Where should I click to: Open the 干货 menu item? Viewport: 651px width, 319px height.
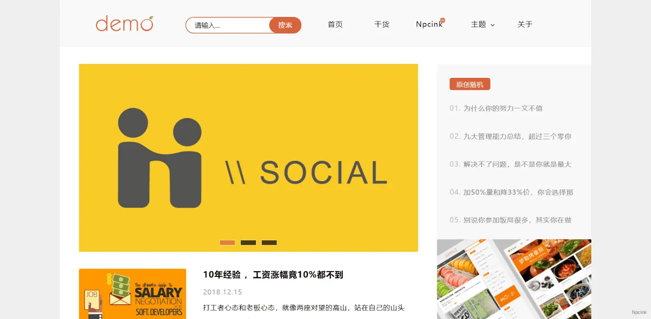(x=381, y=25)
